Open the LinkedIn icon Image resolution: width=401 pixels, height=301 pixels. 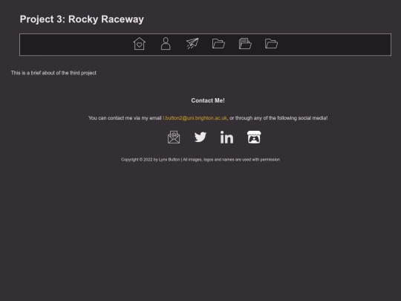[226, 137]
